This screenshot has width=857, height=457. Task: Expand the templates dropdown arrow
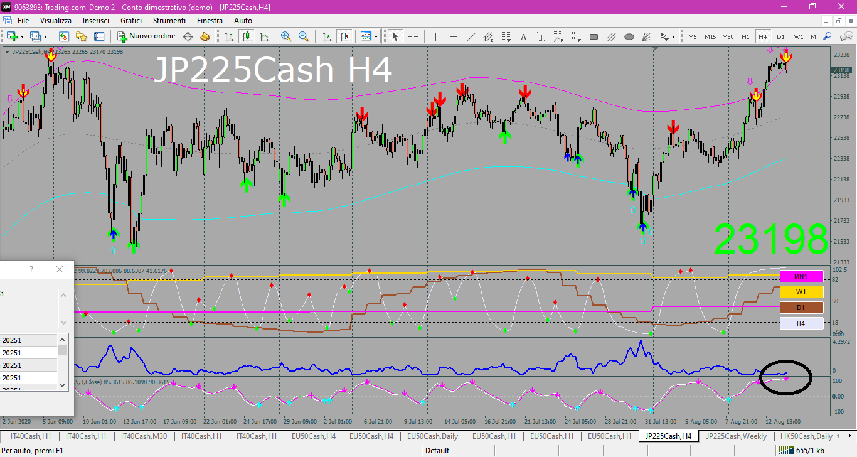tap(376, 36)
